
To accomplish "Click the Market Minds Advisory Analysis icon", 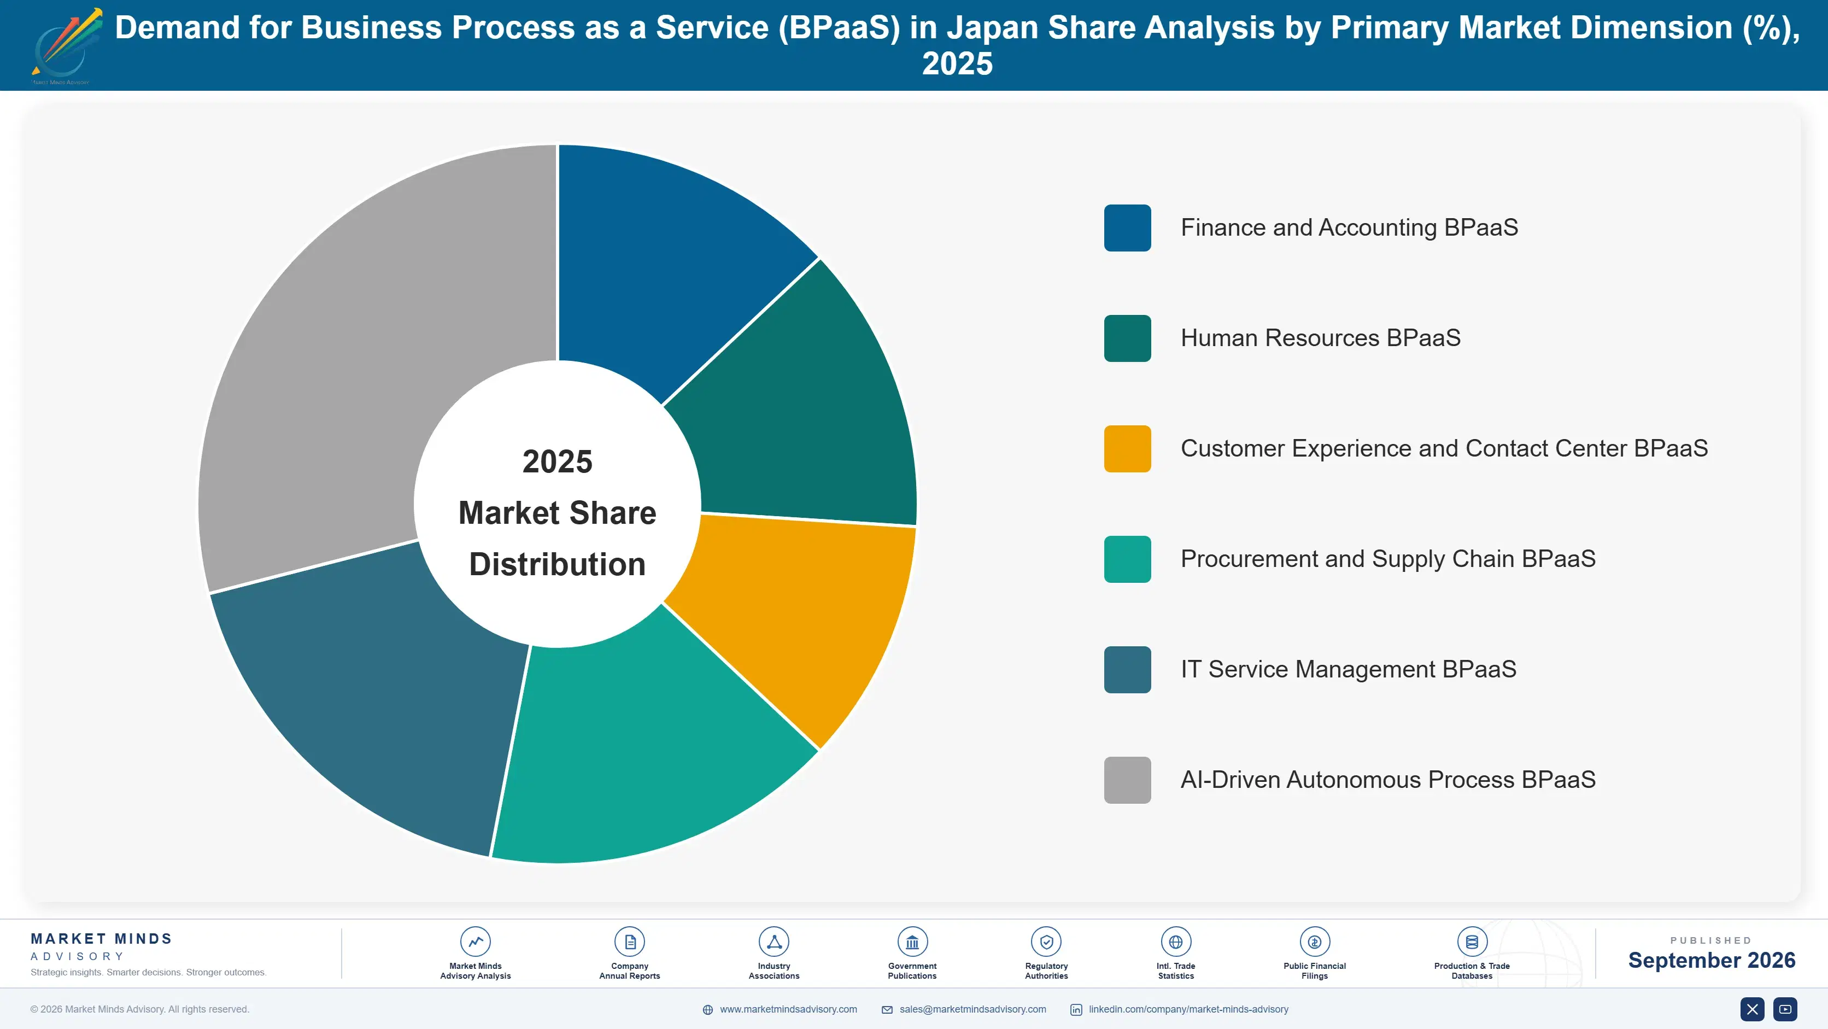I will point(474,942).
